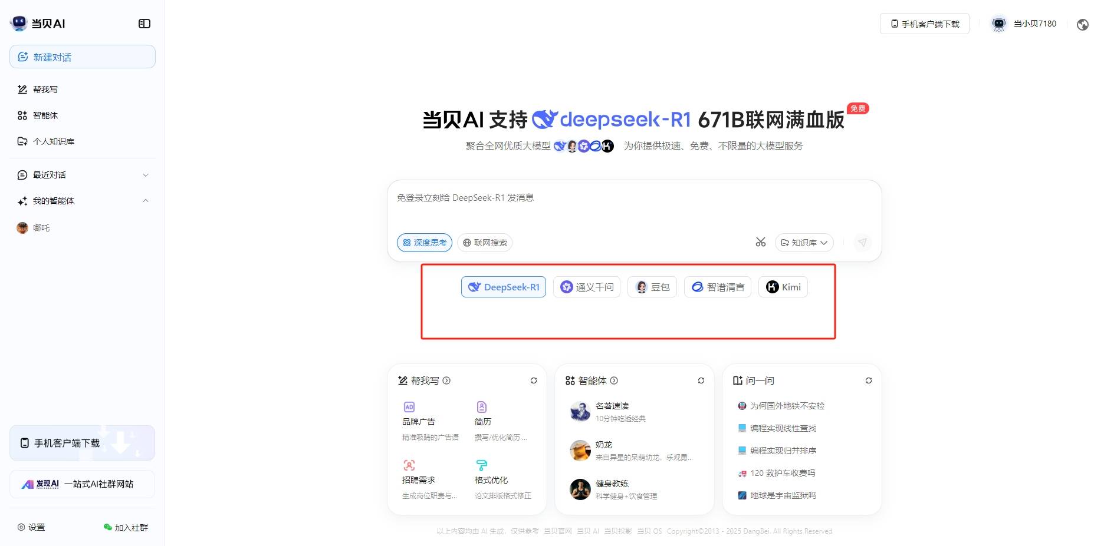Click the 新建对话 button

(x=83, y=57)
